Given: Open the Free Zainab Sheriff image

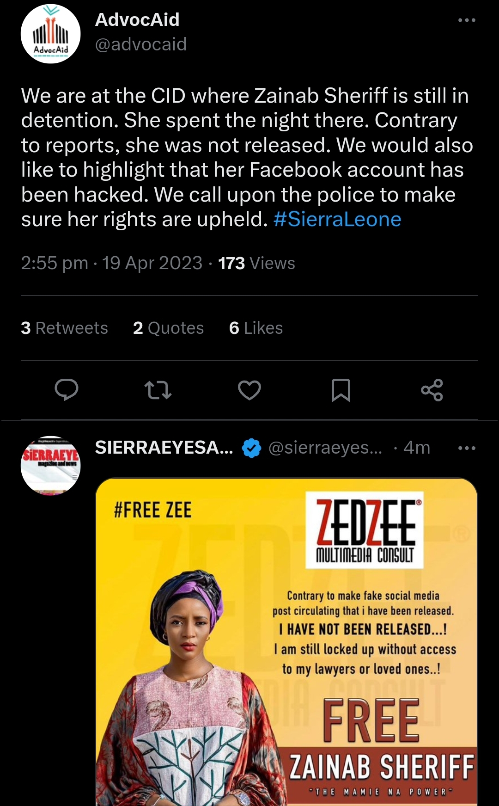Looking at the screenshot, I should click(x=286, y=642).
